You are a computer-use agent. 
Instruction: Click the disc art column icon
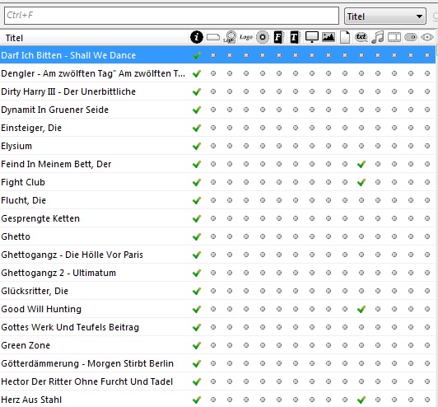click(x=263, y=37)
